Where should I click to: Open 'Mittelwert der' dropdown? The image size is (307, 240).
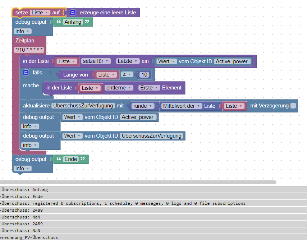click(182, 106)
